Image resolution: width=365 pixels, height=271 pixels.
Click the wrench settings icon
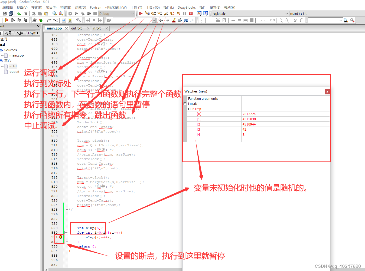78,20
